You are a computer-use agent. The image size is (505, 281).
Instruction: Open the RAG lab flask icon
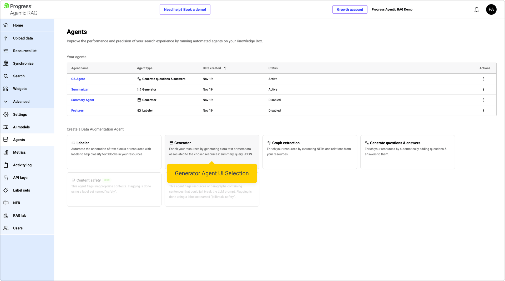(6, 215)
